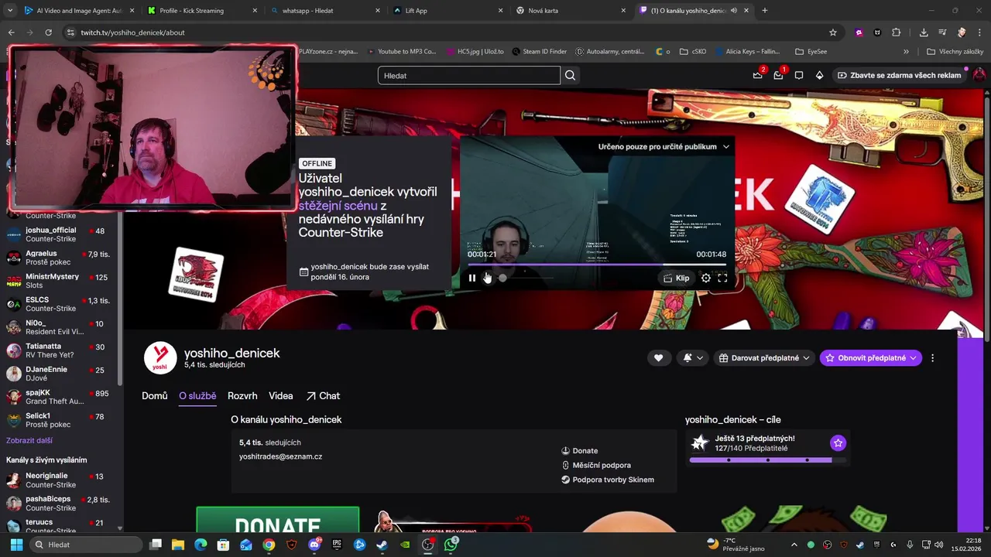The width and height of the screenshot is (991, 557).
Task: Open spajKK channel in sidebar
Action: click(60, 397)
